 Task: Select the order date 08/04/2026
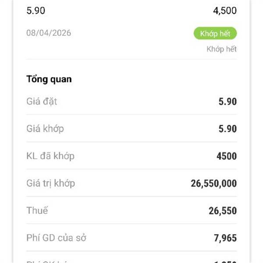pos(49,33)
